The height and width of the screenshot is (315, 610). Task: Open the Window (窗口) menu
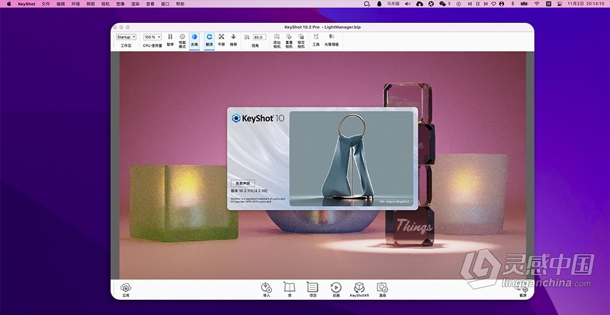coord(165,4)
